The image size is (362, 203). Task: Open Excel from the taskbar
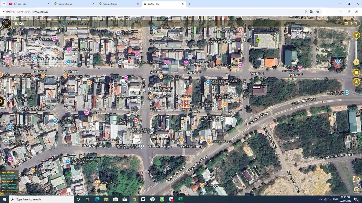point(180,199)
